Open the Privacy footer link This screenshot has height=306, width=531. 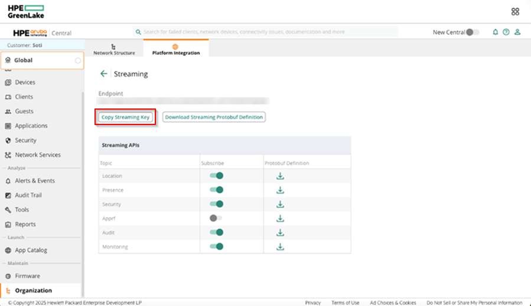(313, 302)
